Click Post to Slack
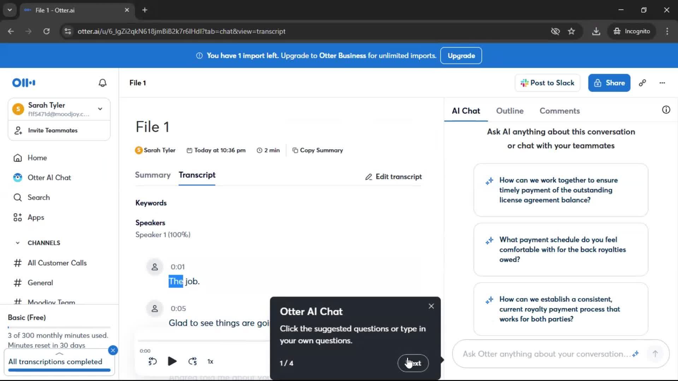This screenshot has height=381, width=678. [547, 83]
